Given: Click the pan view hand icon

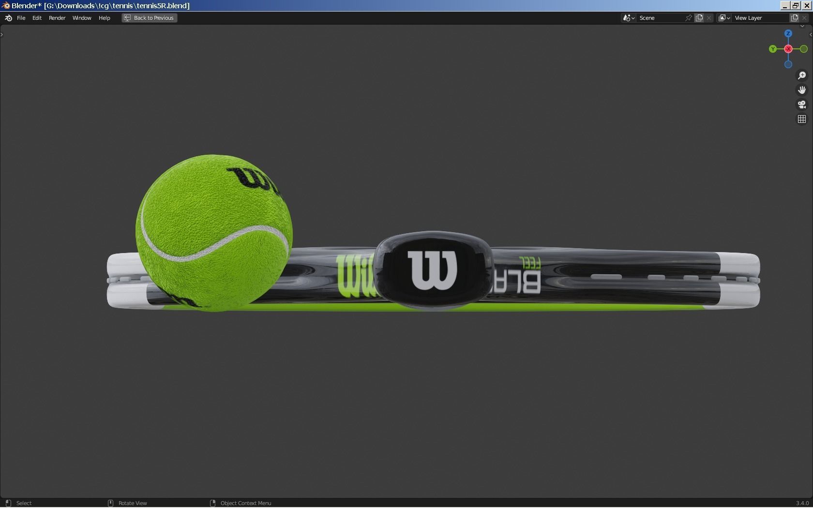Looking at the screenshot, I should coord(802,90).
